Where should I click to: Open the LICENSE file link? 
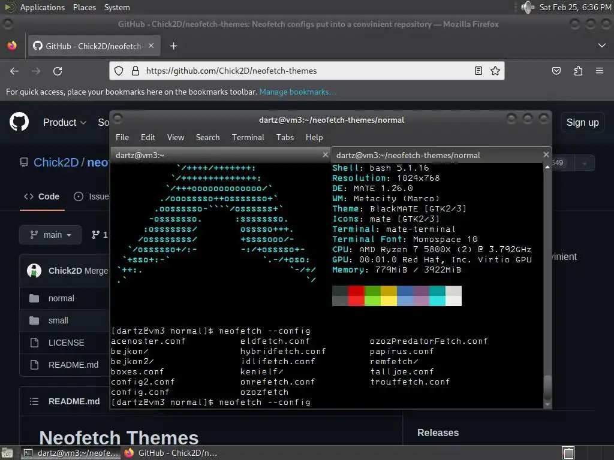point(66,343)
